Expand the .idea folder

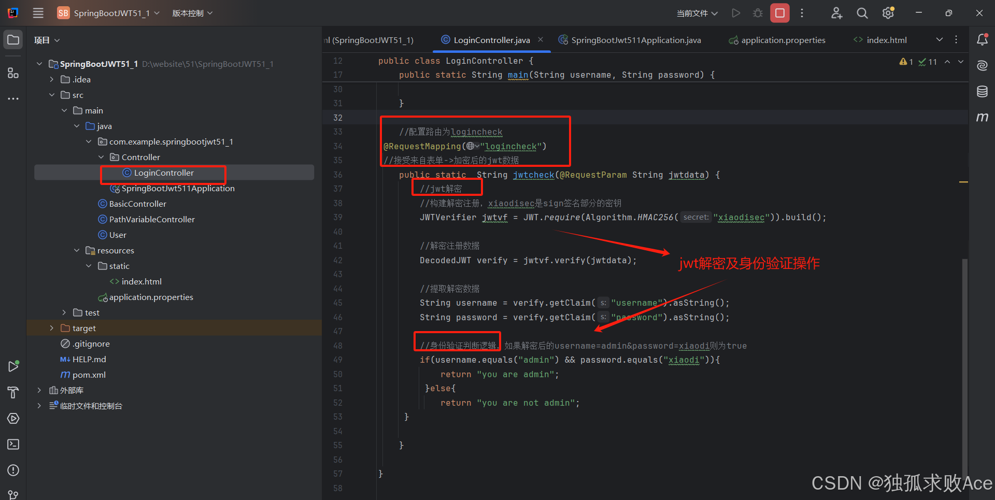(x=52, y=79)
